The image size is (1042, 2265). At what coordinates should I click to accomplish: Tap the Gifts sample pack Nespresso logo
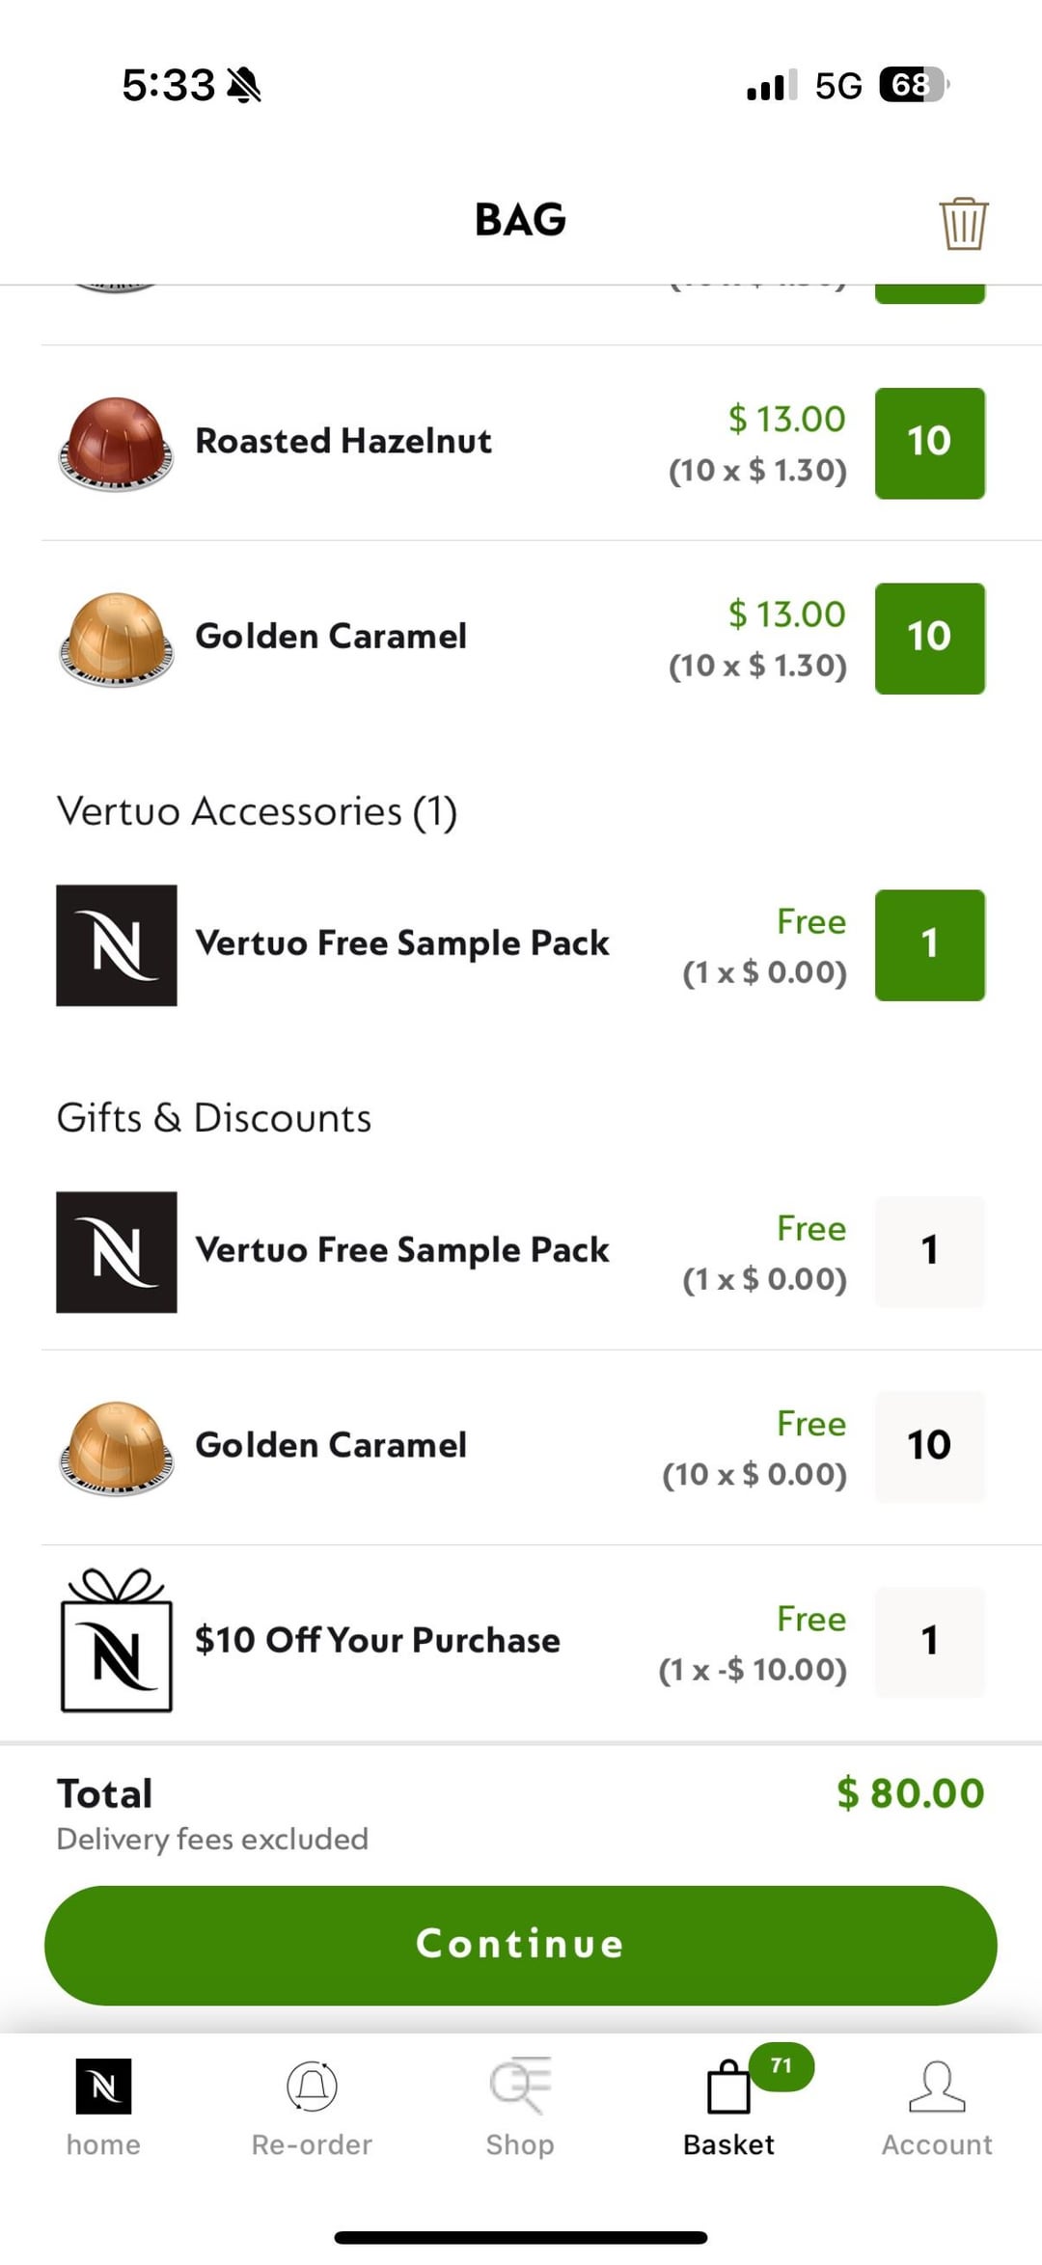[x=117, y=1251]
